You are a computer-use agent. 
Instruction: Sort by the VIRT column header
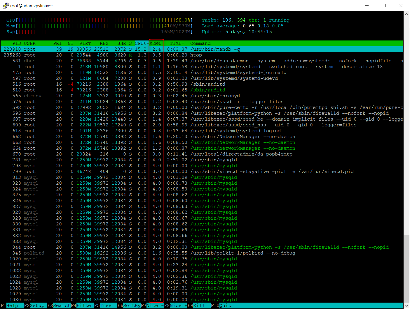(85, 43)
